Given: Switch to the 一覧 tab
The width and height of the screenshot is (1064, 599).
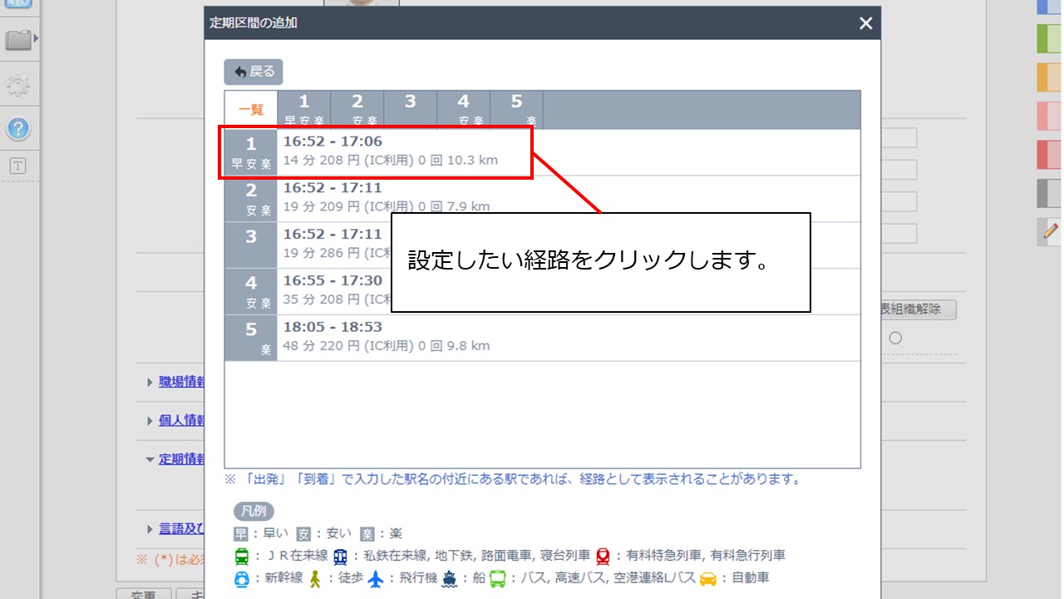Looking at the screenshot, I should click(250, 108).
